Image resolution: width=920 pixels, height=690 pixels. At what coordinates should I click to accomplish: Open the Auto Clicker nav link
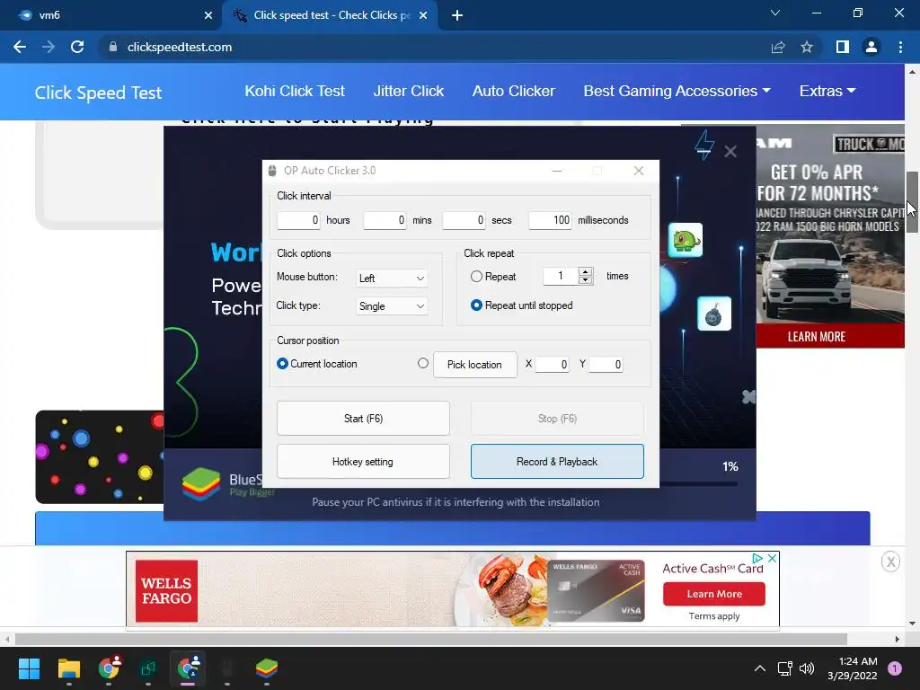[513, 91]
